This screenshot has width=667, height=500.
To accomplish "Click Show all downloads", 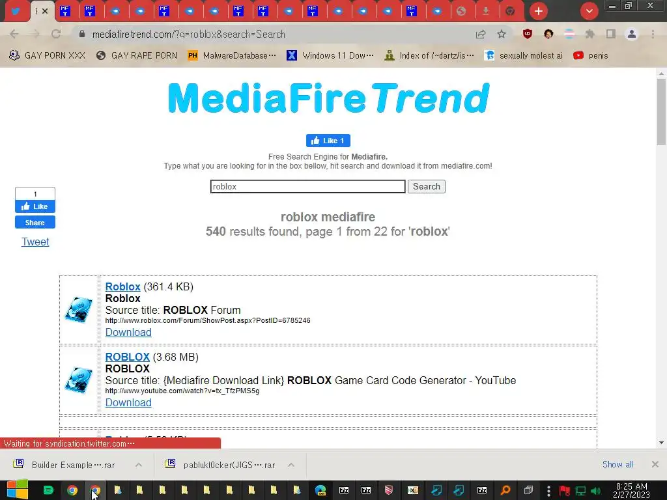I will tap(617, 464).
